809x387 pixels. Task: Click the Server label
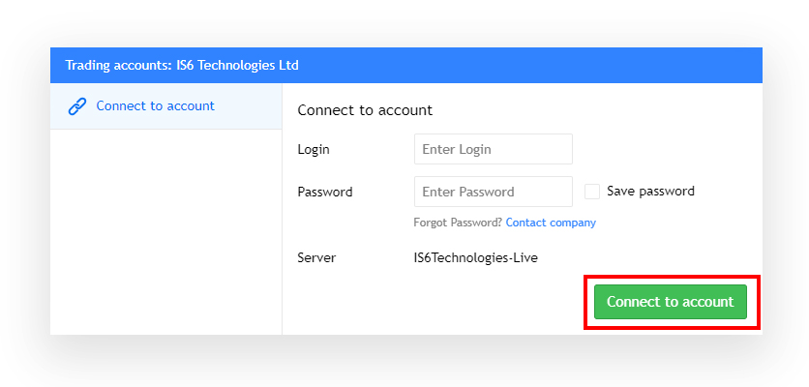tap(316, 257)
